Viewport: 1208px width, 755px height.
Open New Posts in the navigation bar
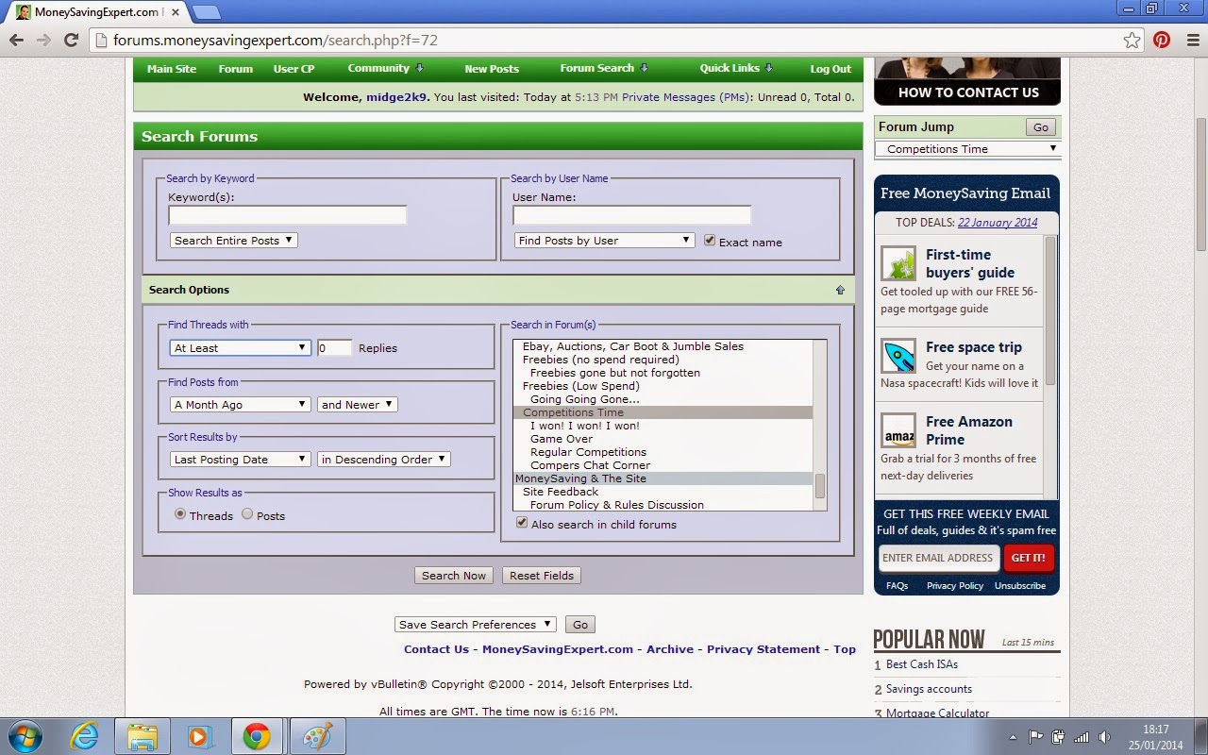click(x=492, y=69)
